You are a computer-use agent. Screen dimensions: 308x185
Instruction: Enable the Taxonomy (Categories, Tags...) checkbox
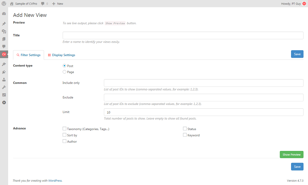pyautogui.click(x=64, y=129)
